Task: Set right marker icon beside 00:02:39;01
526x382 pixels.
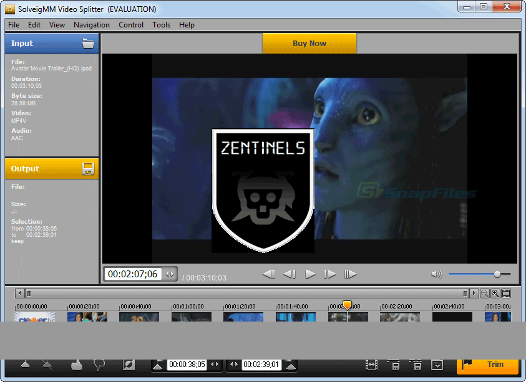Action: tap(291, 365)
